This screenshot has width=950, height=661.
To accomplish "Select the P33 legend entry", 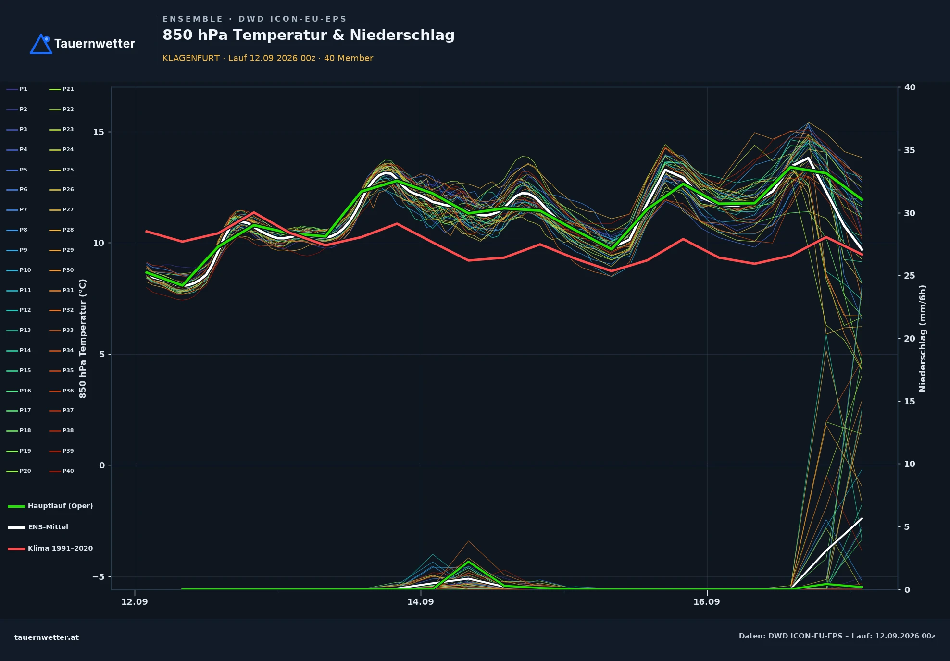I will 62,330.
